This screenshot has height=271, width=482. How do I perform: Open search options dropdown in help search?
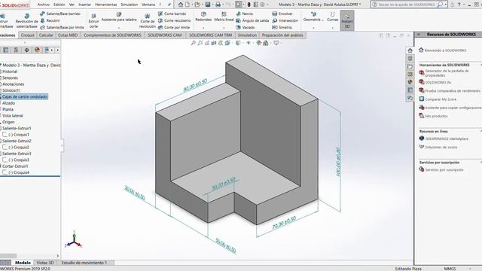446,5
